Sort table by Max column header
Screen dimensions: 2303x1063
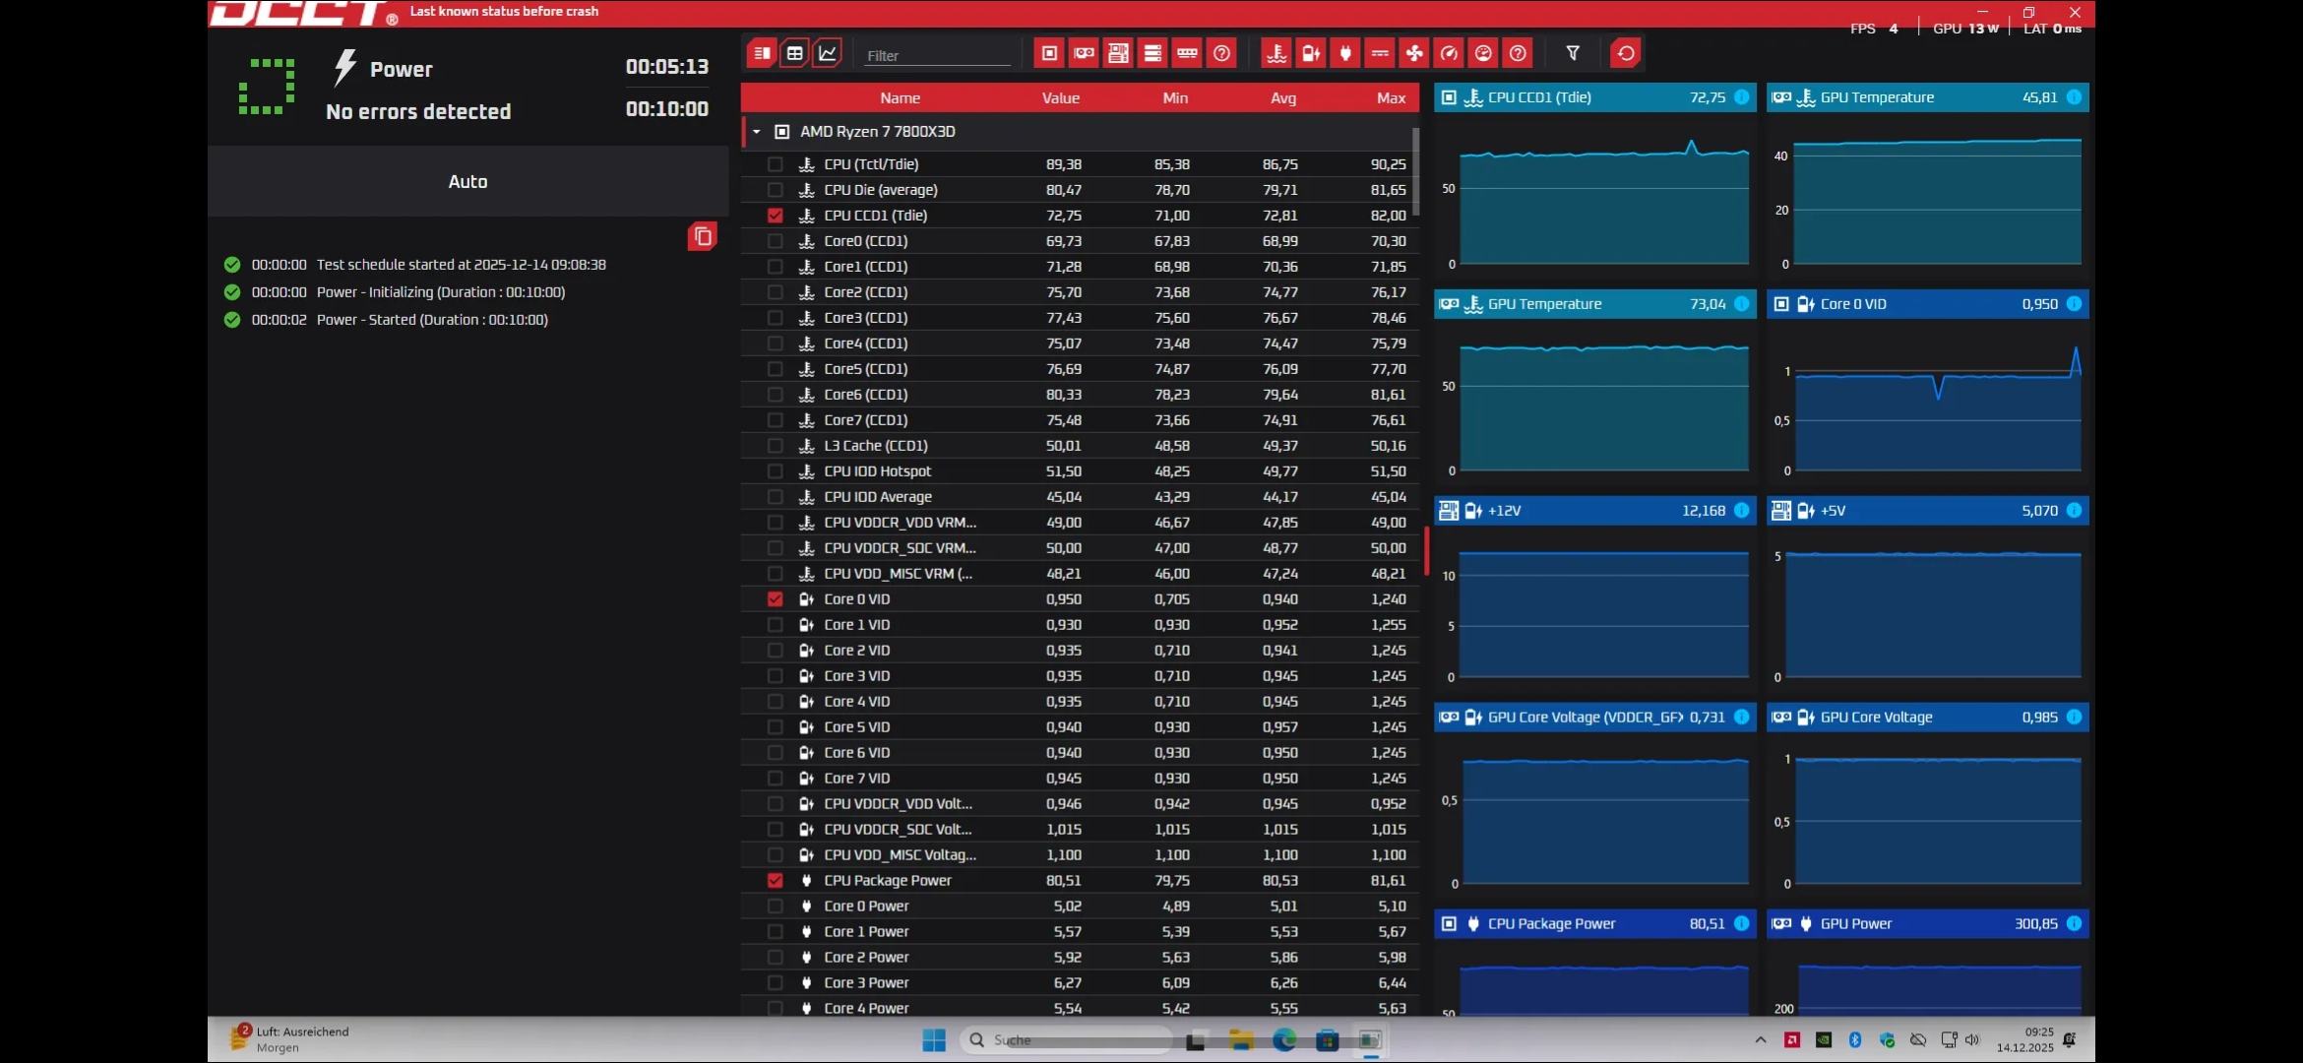point(1390,97)
